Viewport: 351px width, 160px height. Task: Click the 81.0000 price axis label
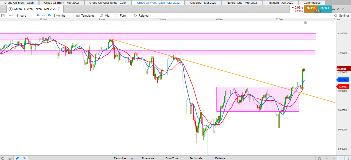342,33
